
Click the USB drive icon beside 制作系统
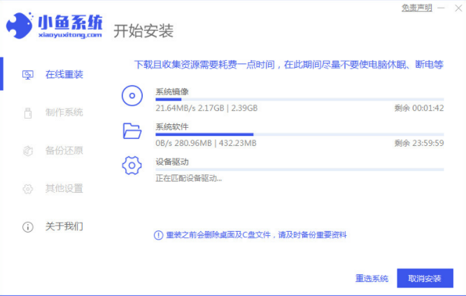pos(28,112)
